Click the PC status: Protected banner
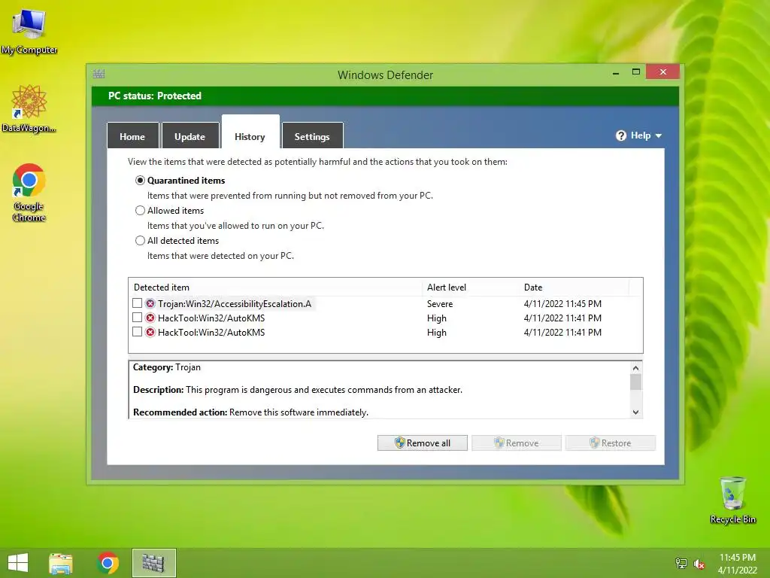This screenshot has height=578, width=770. pyautogui.click(x=385, y=96)
